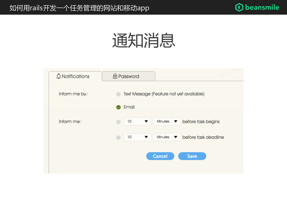Image resolution: width=287 pixels, height=215 pixels.
Task: Click the 通知消息 slide heading
Action: (x=144, y=40)
